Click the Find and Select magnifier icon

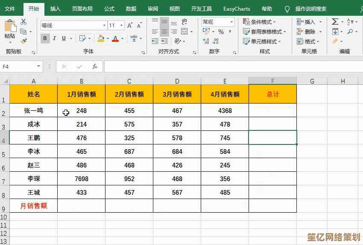tap(351, 32)
